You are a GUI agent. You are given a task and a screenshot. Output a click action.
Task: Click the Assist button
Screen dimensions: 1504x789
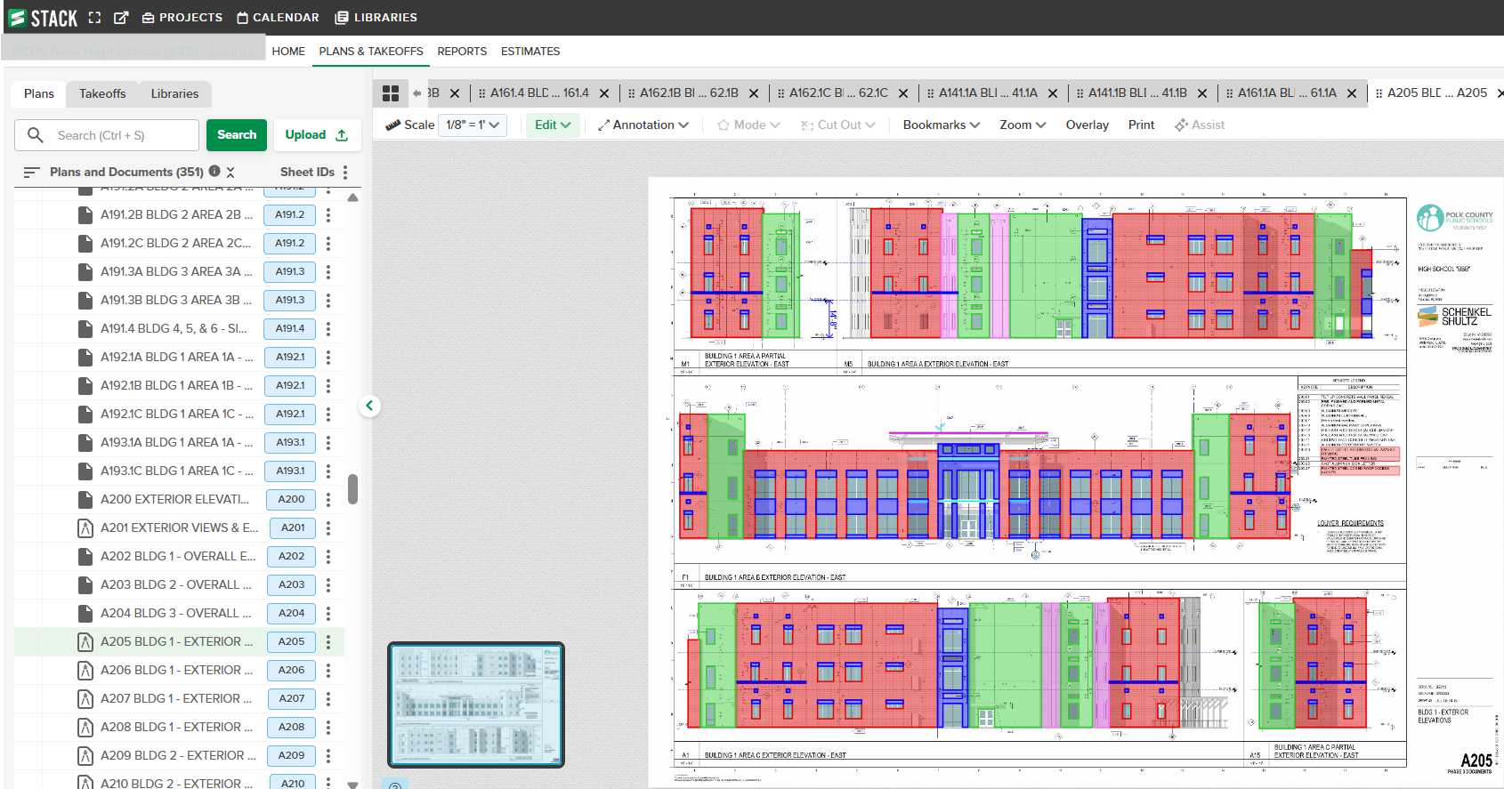[x=1200, y=125]
